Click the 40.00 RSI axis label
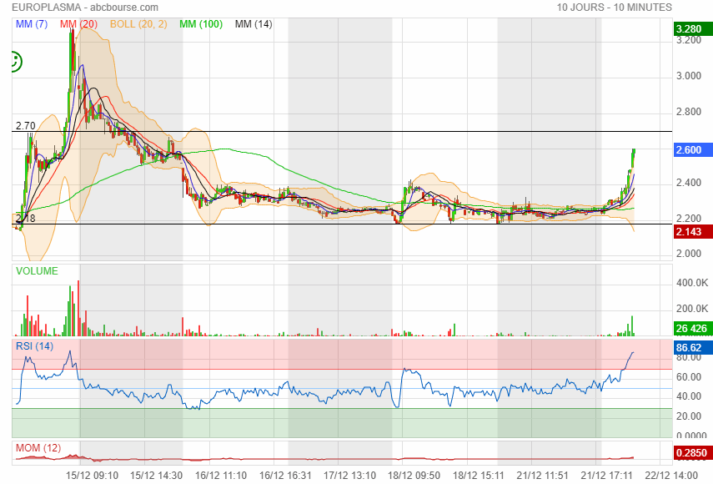The image size is (713, 484). click(x=689, y=396)
